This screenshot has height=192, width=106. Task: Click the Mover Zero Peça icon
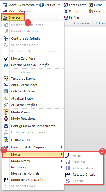click(6, 59)
